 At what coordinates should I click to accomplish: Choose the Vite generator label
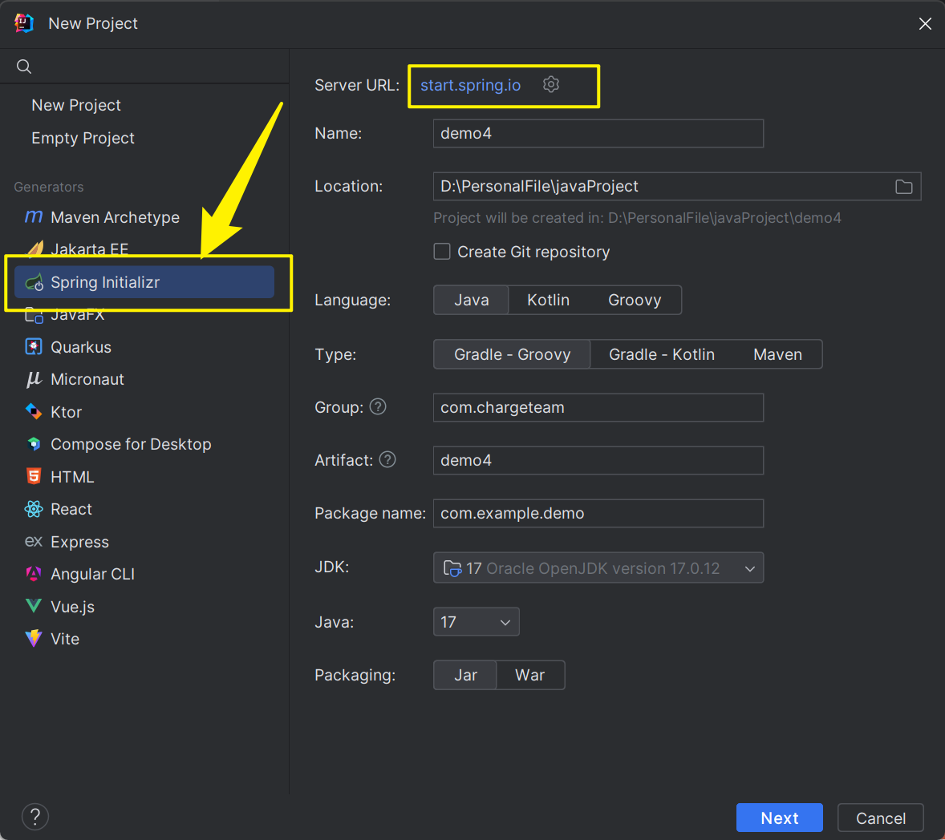(64, 639)
